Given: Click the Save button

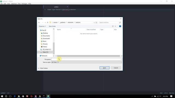Looking at the screenshot, I should [x=104, y=68].
